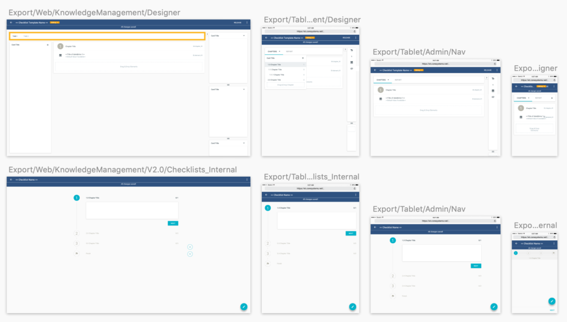Viewport: 567px width, 322px height.
Task: Click back arrow in Web Checklists_Internal header
Action: (x=11, y=180)
